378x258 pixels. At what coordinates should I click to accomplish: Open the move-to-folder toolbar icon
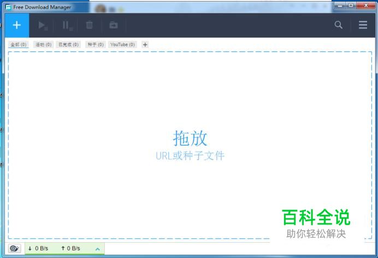(x=113, y=25)
